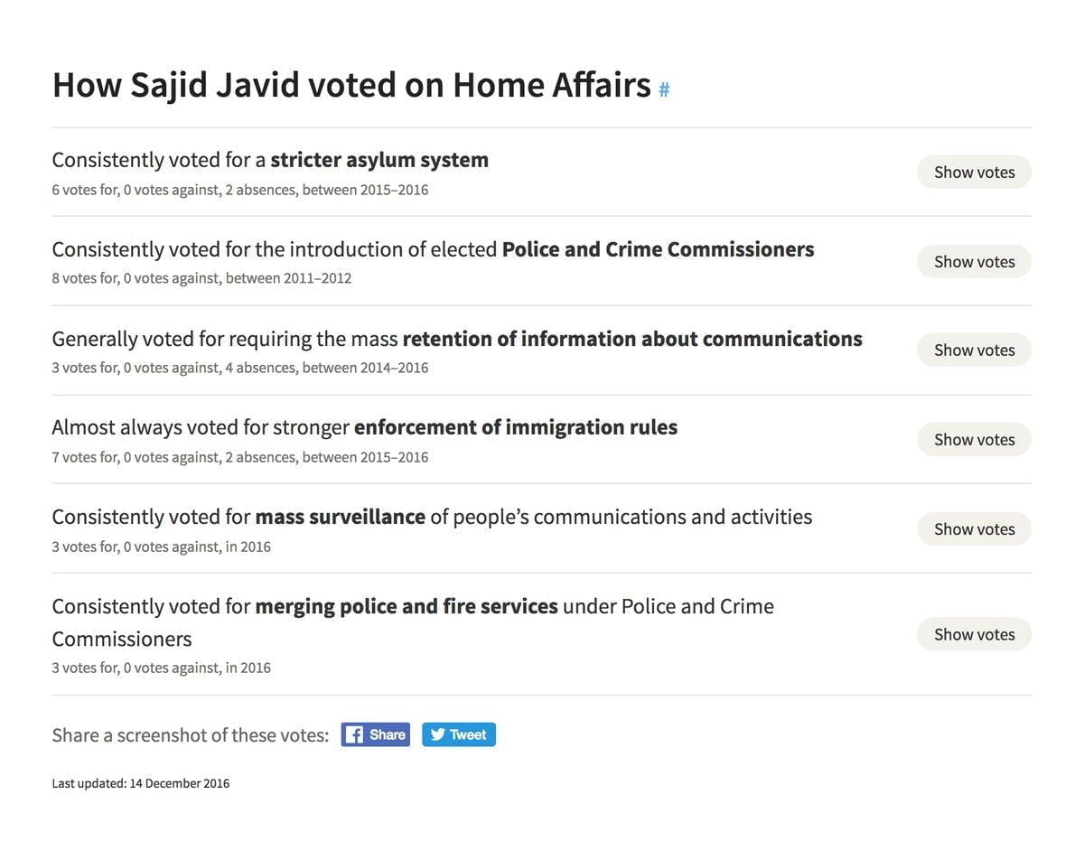The image size is (1084, 841).
Task: Show votes for merging police and fire services
Action: (x=974, y=633)
